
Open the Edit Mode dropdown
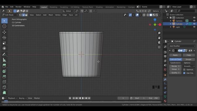(x=10, y=15)
